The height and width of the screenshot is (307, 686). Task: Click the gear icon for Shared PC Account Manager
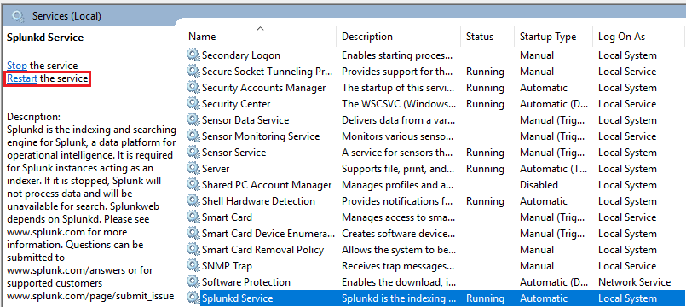[193, 184]
